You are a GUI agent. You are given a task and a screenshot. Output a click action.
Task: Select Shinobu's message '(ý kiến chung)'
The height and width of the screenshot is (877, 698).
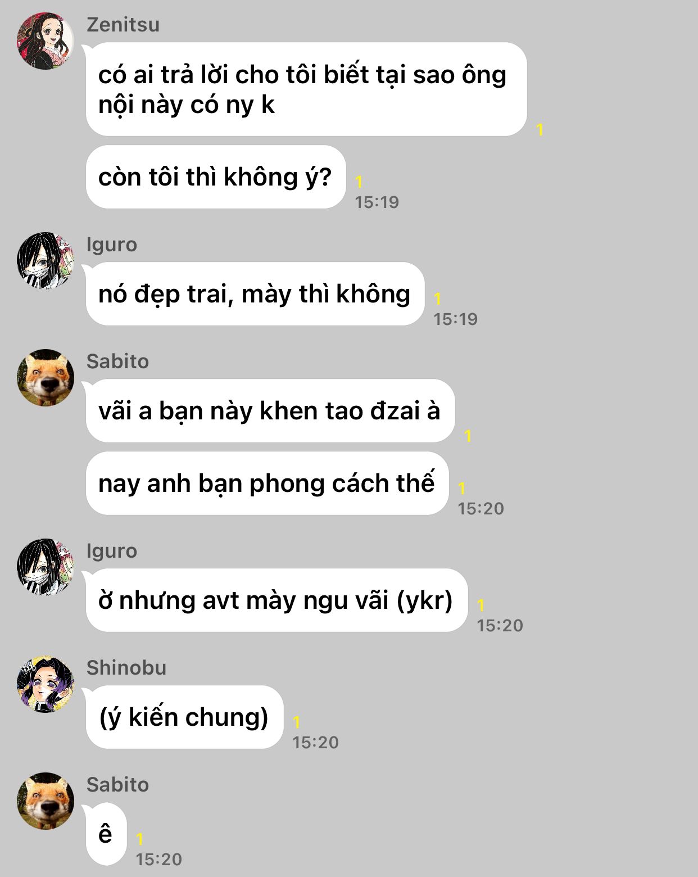[184, 717]
